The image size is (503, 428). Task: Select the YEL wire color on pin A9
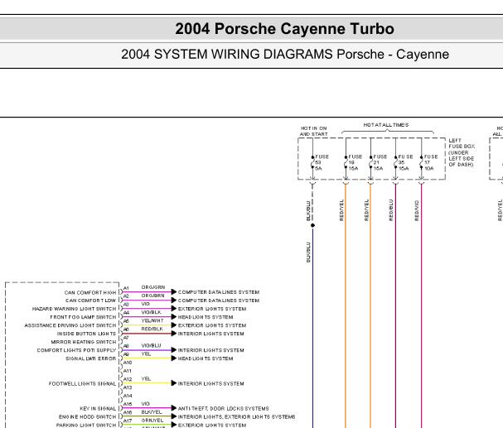click(146, 354)
